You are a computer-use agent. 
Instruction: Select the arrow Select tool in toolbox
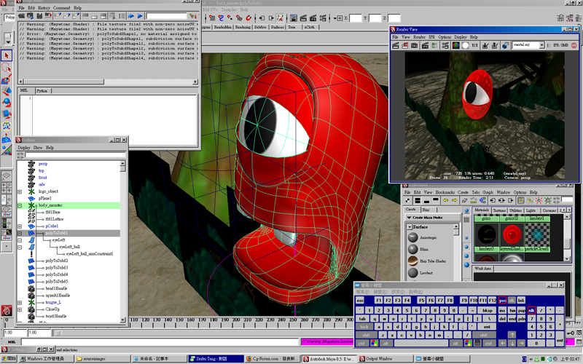(7, 55)
